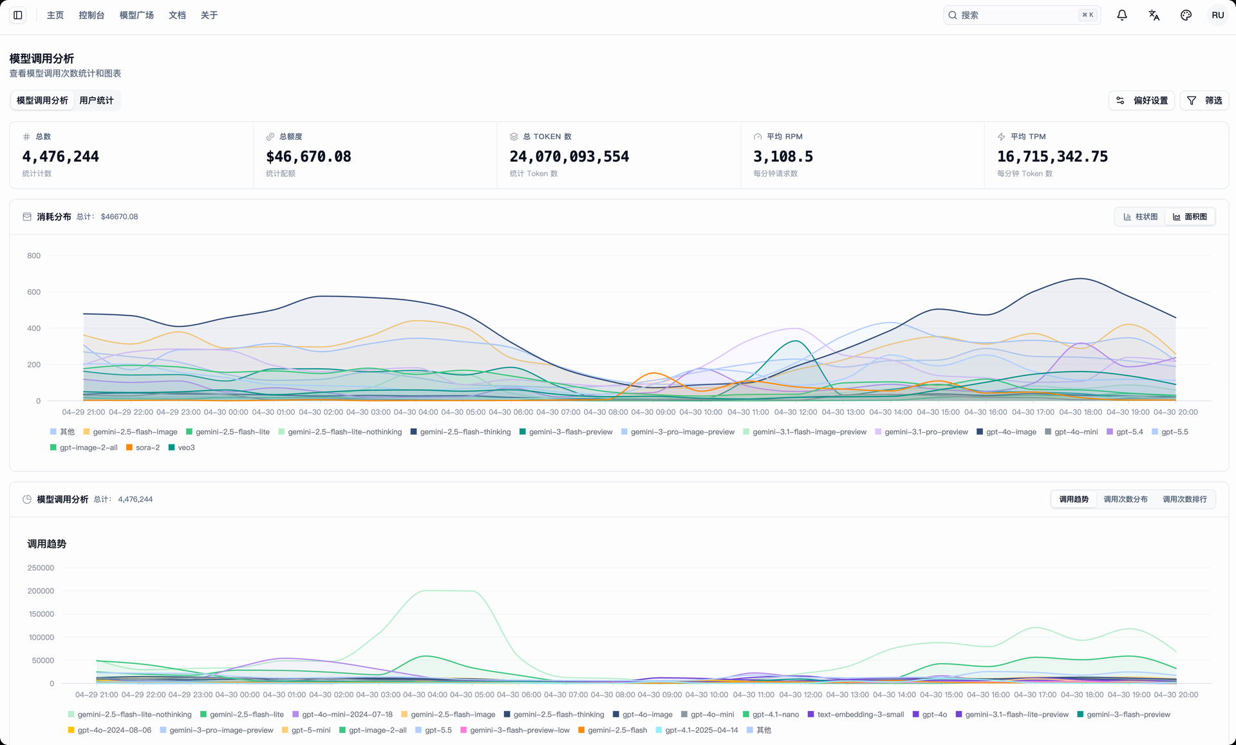Hide gpt-4o-mini-2024-07-18 in the trend legend
The width and height of the screenshot is (1236, 745).
[x=342, y=715]
